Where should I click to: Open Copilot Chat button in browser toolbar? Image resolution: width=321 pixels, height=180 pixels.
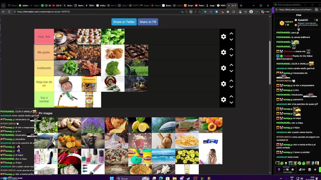point(265,12)
